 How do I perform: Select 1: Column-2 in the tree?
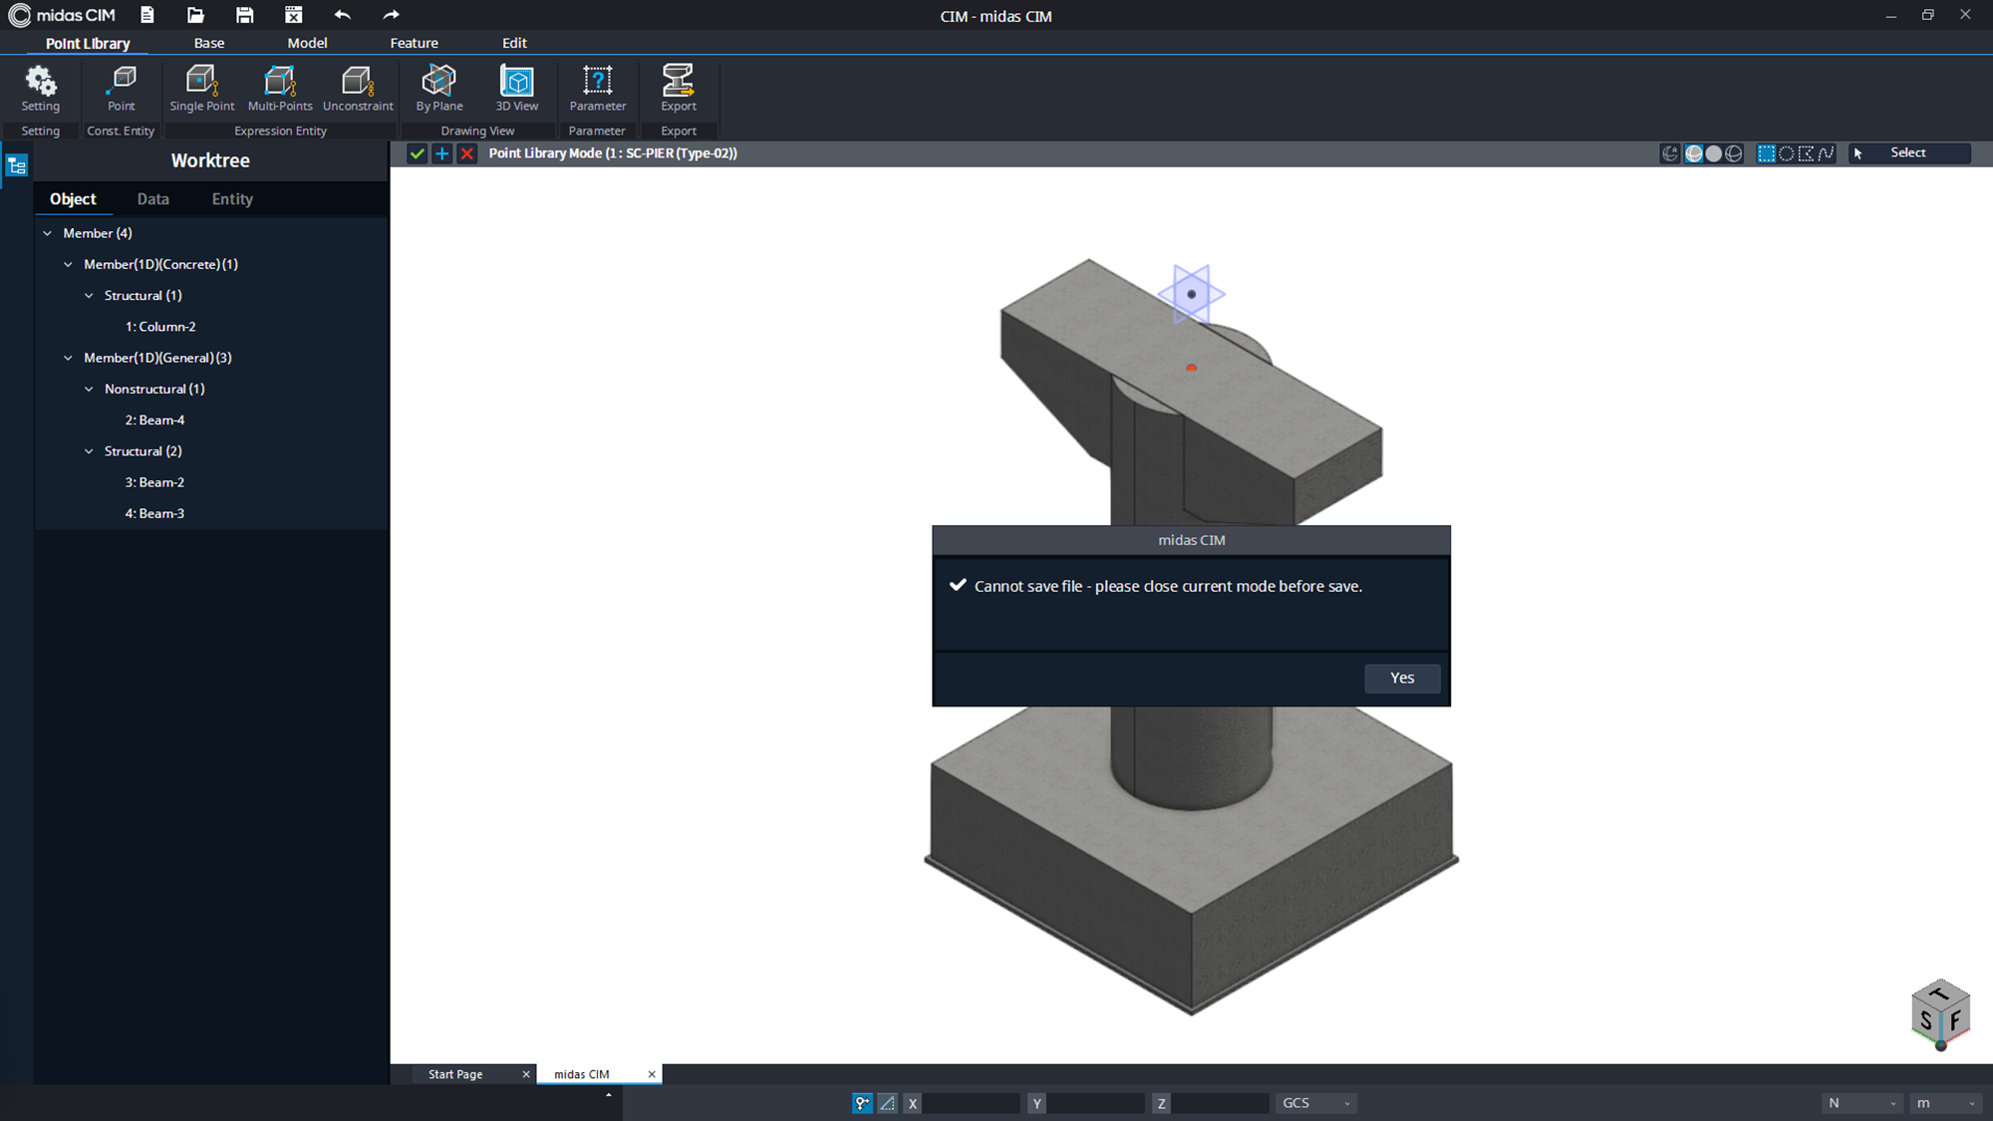(x=160, y=327)
